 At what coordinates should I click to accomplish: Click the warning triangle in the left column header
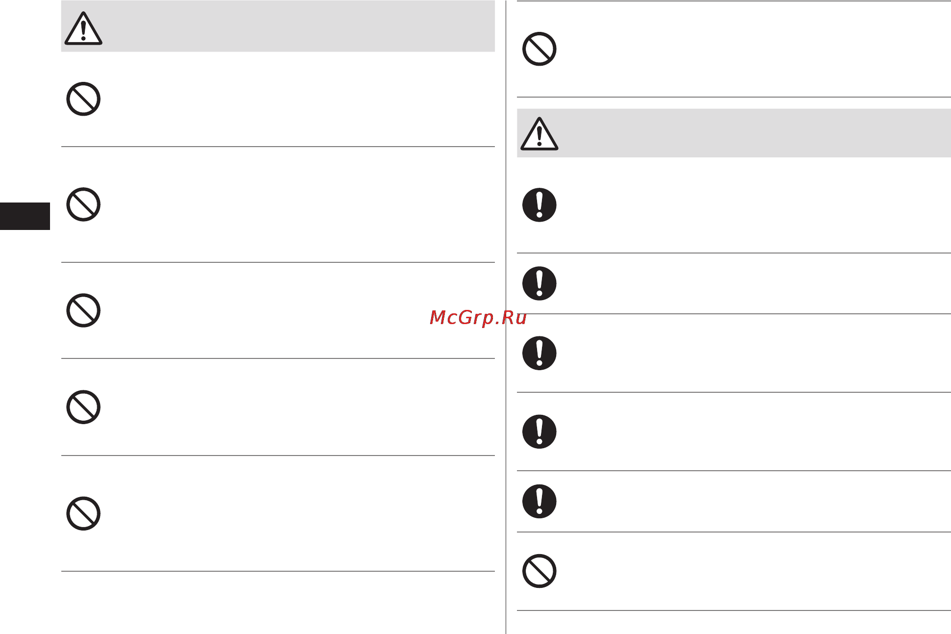pos(83,28)
